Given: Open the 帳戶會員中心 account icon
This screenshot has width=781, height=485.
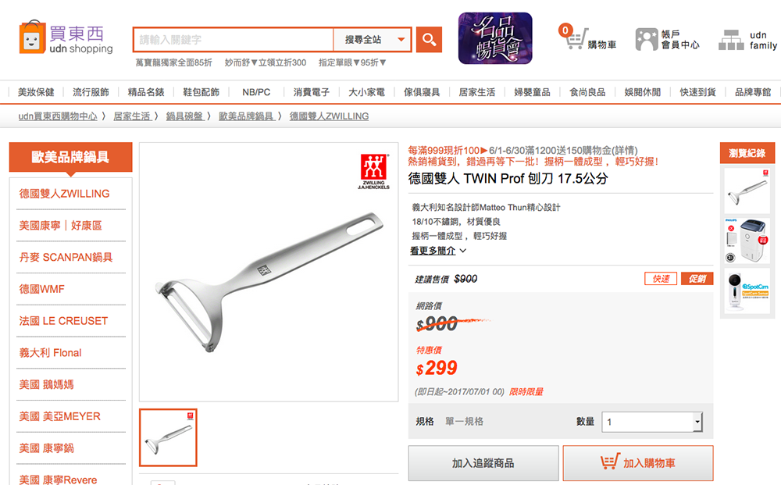Looking at the screenshot, I should (647, 39).
